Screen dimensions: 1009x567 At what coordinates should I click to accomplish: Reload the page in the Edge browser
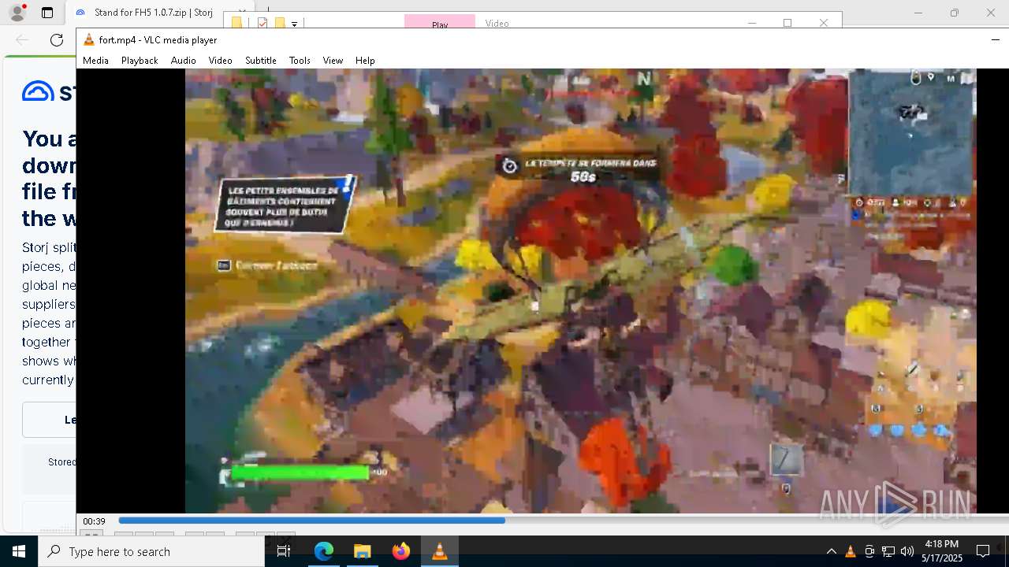pyautogui.click(x=57, y=40)
